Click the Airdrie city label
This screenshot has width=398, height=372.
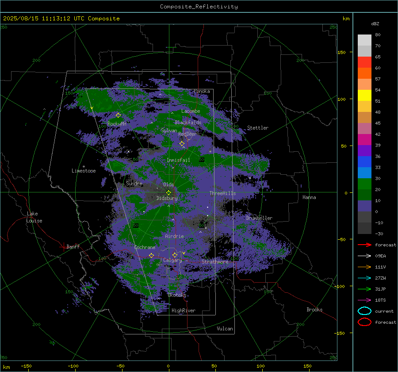pyautogui.click(x=174, y=236)
